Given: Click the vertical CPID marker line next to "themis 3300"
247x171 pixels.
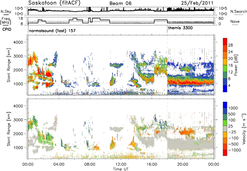Looking at the screenshot, I should (167, 29).
